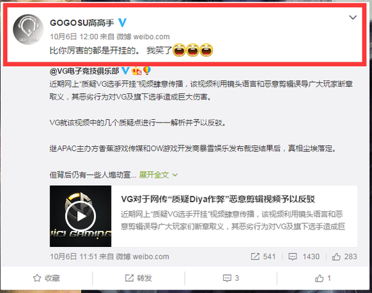The width and height of the screenshot is (372, 293).
Task: Click the 10月6日 12:00 timestamp link
Action: tap(74, 37)
